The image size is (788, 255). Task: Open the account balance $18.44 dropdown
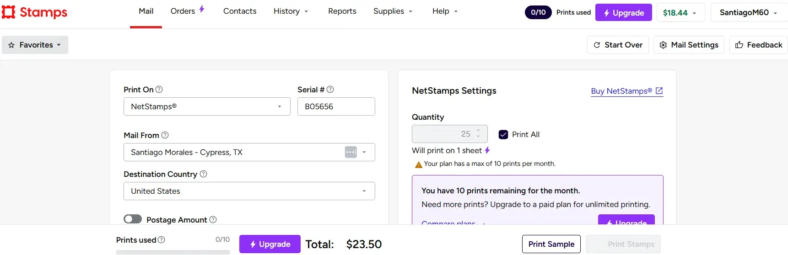click(x=680, y=13)
